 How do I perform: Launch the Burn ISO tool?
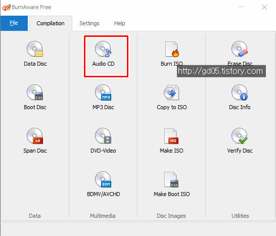[x=172, y=54]
